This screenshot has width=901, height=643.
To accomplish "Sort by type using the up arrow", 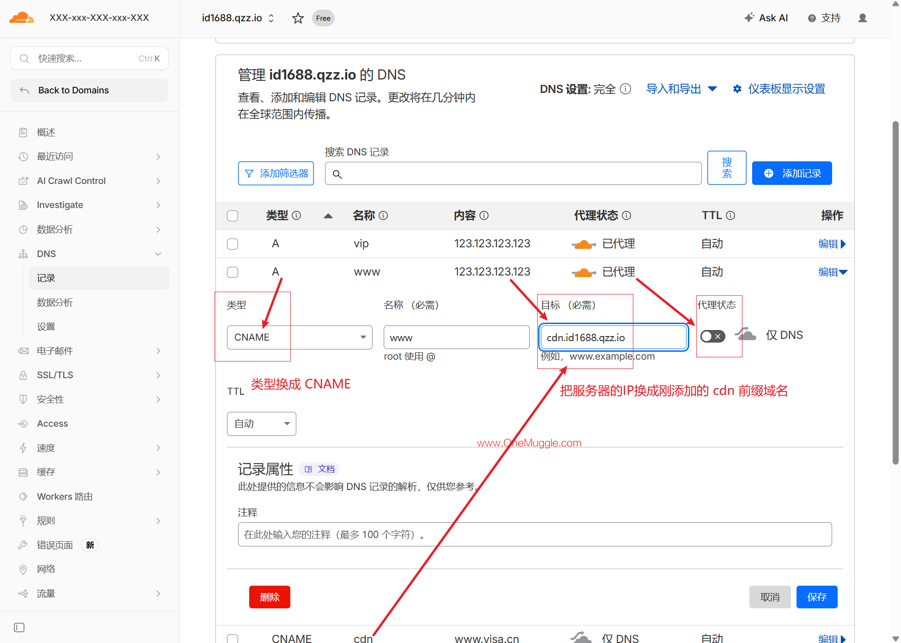I will (x=328, y=215).
